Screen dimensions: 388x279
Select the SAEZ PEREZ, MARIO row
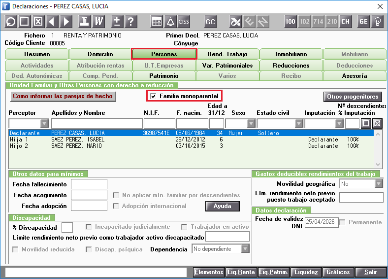point(191,146)
